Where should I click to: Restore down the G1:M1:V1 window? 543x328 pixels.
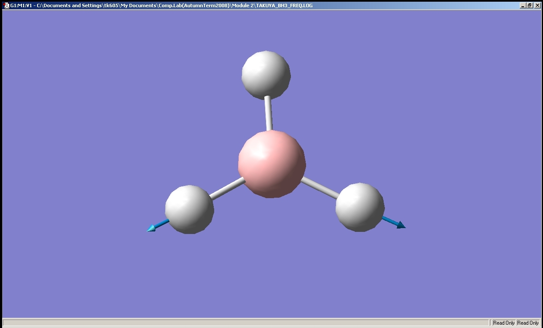(530, 5)
